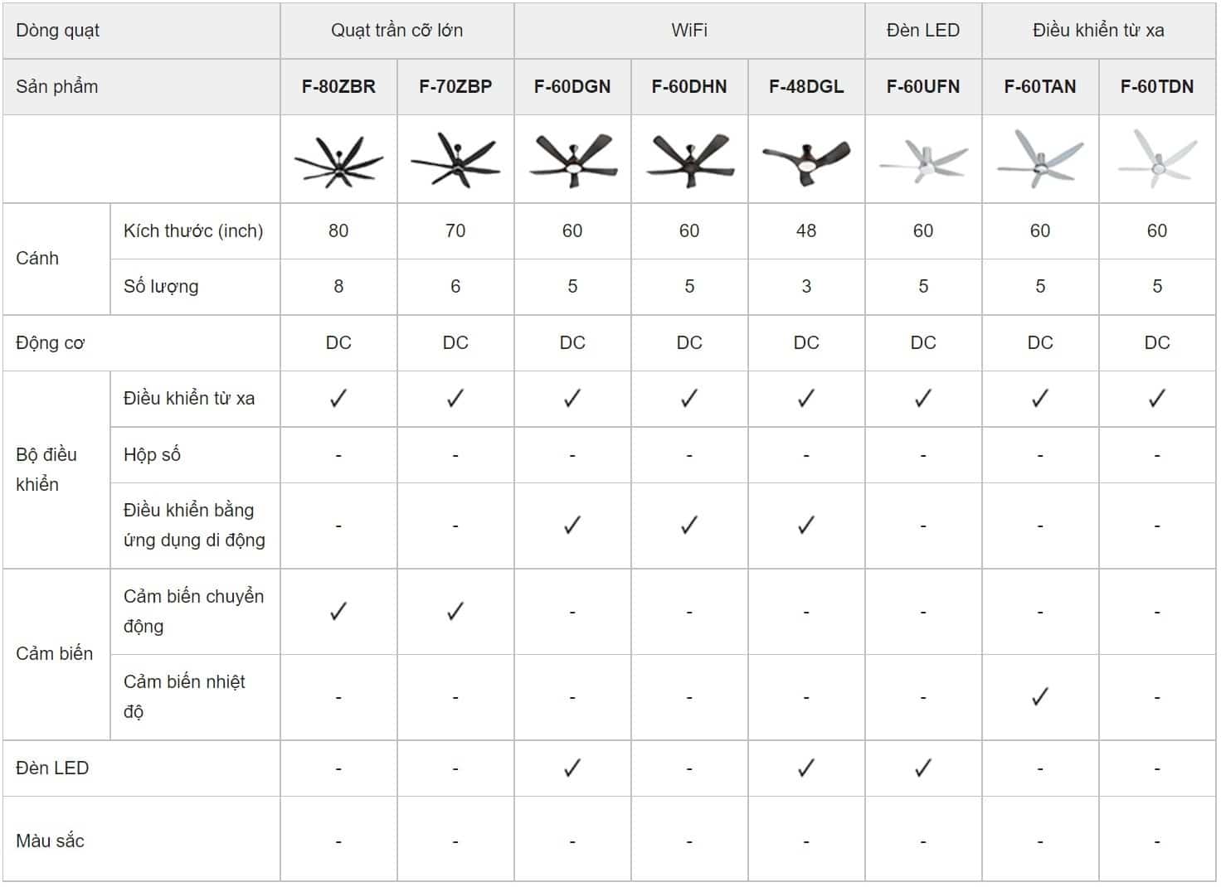This screenshot has width=1221, height=887.
Task: Click F-60TDN remote control checkmark
Action: coord(1157,399)
